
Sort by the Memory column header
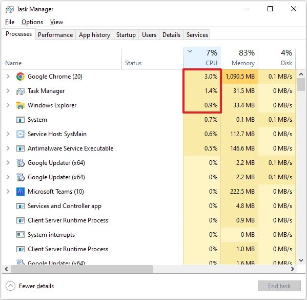tap(239, 58)
